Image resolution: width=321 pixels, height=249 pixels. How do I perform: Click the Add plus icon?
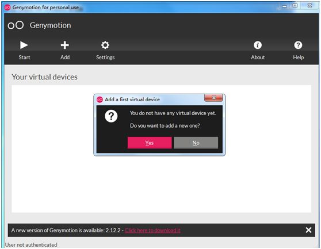tap(64, 45)
